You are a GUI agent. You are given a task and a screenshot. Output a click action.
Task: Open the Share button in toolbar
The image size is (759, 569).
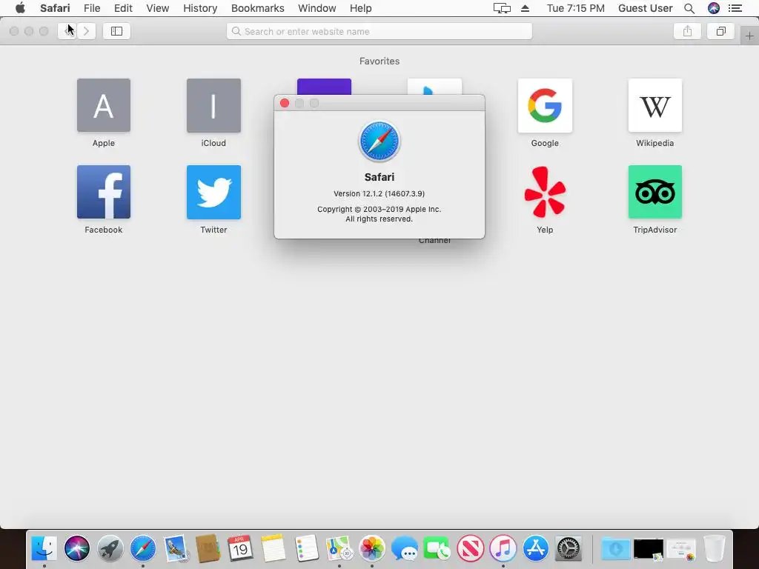(687, 31)
